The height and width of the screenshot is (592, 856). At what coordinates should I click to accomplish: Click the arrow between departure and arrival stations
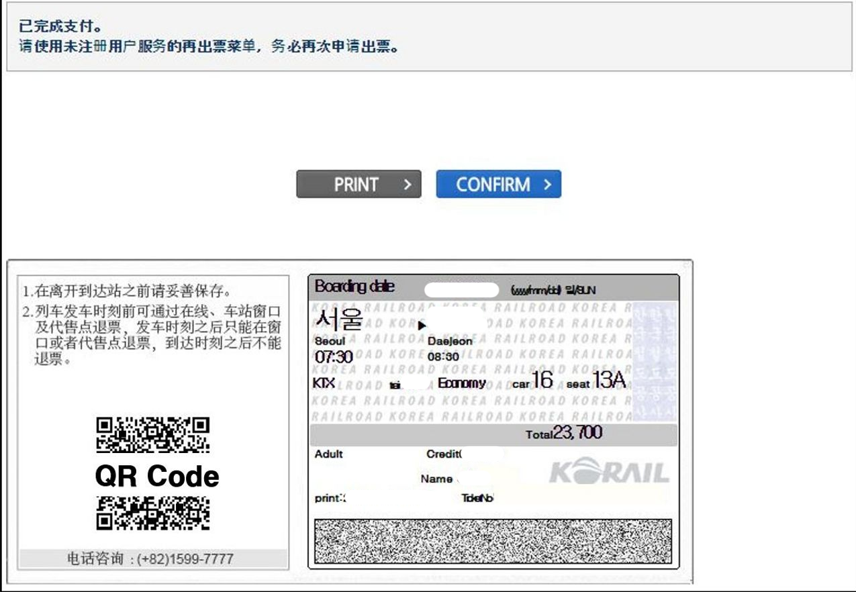422,325
